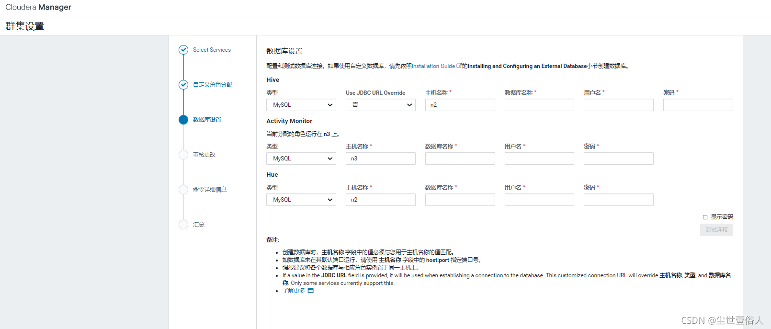Click the Activity Monitor 用户名 field
This screenshot has height=329, width=771.
tap(539, 159)
